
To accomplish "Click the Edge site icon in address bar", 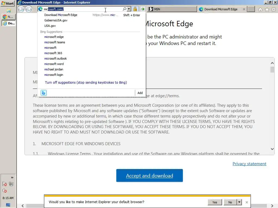I will 40,9.
